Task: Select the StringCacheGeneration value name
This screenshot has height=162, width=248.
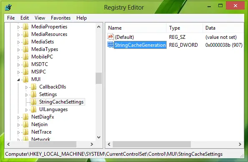Action: click(140, 45)
